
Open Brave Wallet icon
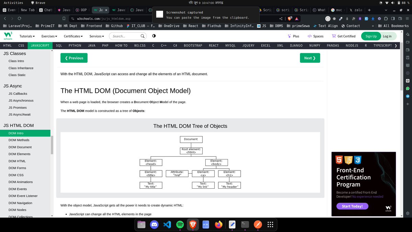400,18
